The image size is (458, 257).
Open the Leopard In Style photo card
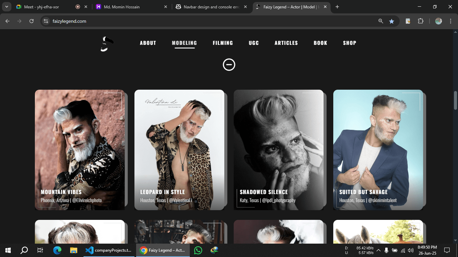pos(179,150)
